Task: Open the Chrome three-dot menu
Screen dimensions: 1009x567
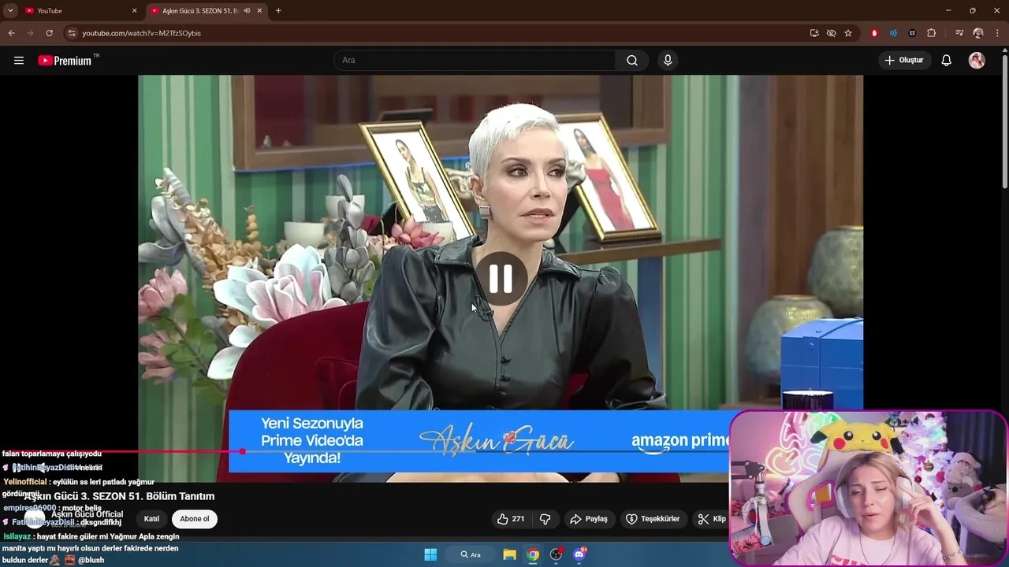Action: point(996,33)
